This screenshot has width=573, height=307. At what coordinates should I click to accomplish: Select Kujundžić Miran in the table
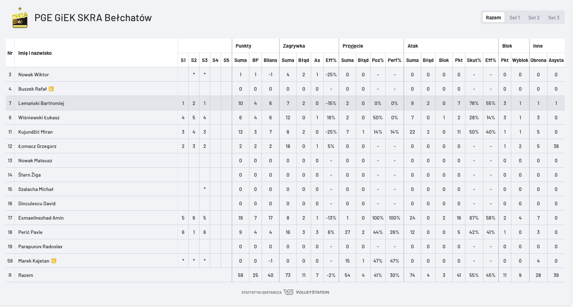(36, 132)
